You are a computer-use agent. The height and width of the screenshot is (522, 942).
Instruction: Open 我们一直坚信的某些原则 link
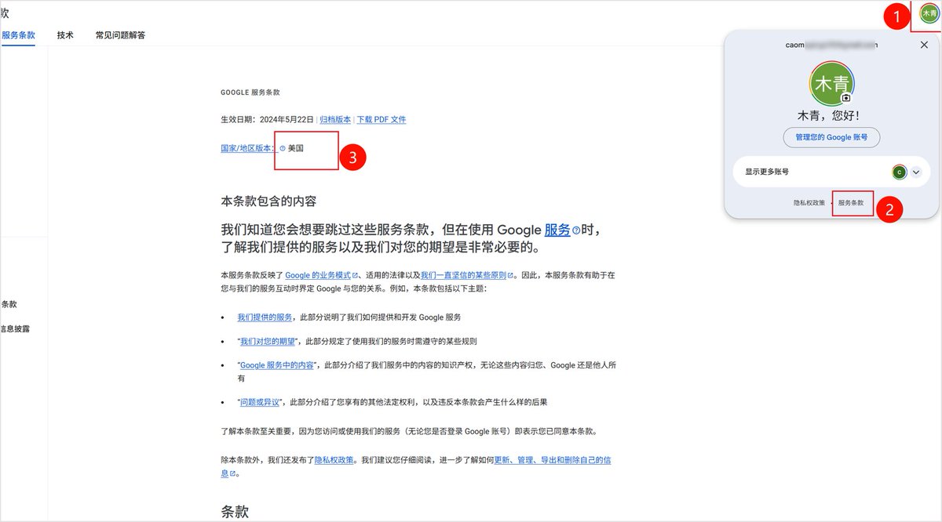point(466,275)
